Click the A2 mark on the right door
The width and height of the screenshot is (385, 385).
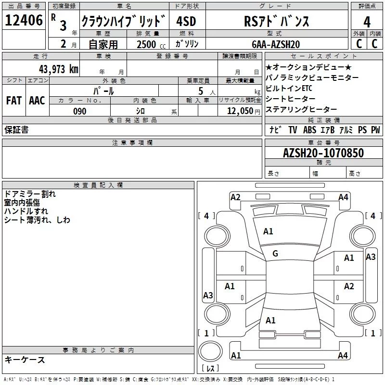[x=349, y=286]
